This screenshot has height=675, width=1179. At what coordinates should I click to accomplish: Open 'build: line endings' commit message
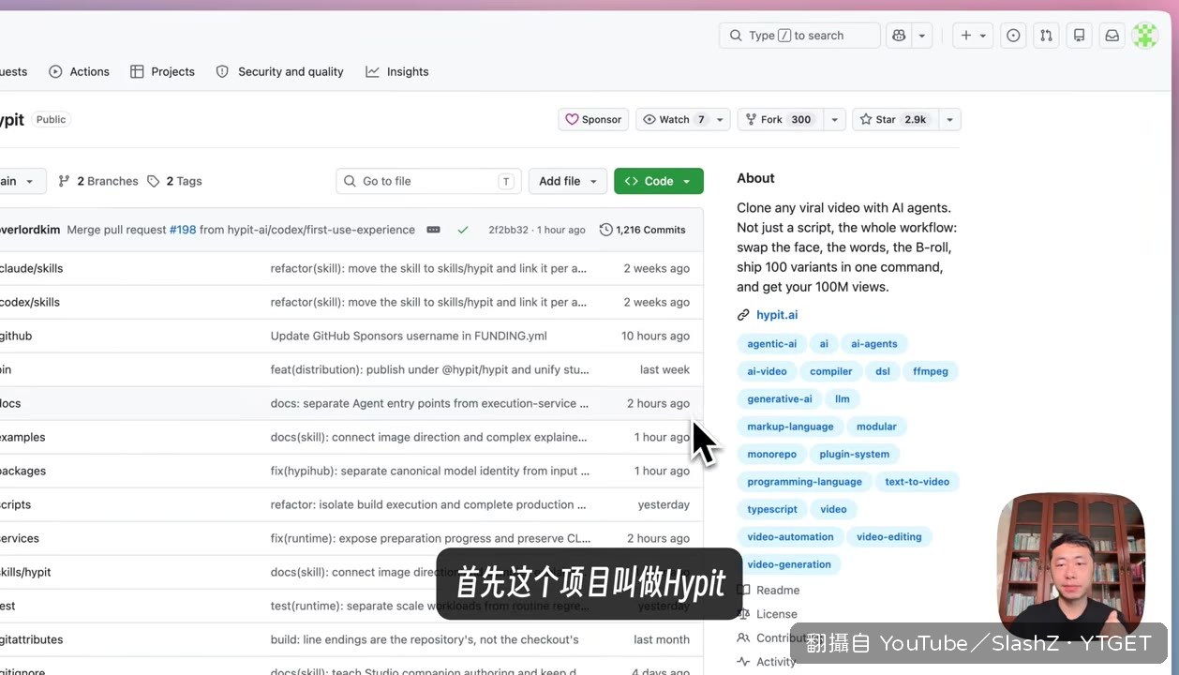coord(425,639)
